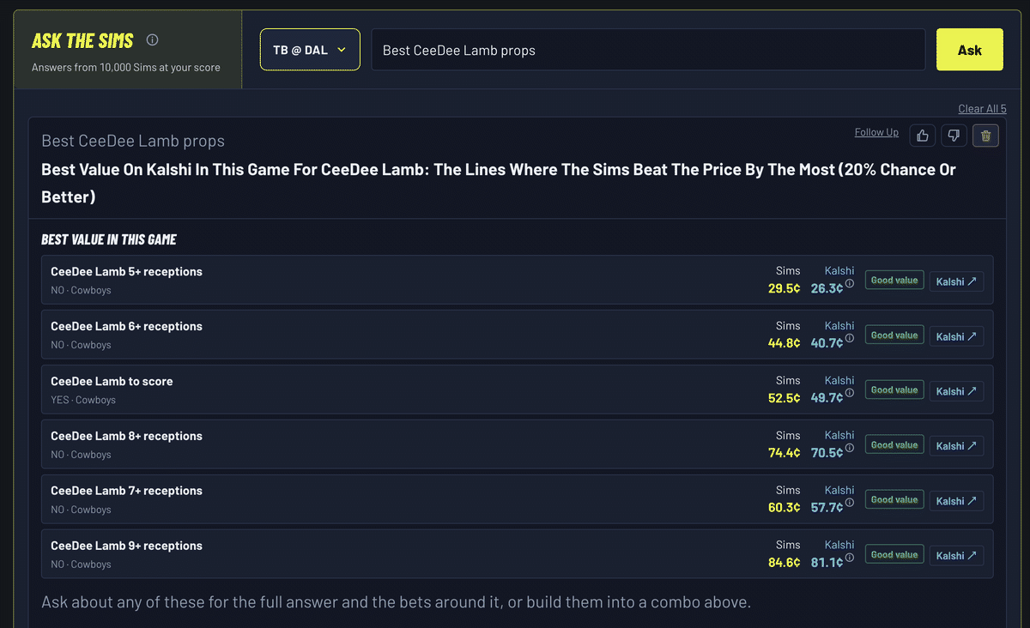Select the CeeDee Lamb 7+ receptions row
1030x628 pixels.
pos(517,499)
